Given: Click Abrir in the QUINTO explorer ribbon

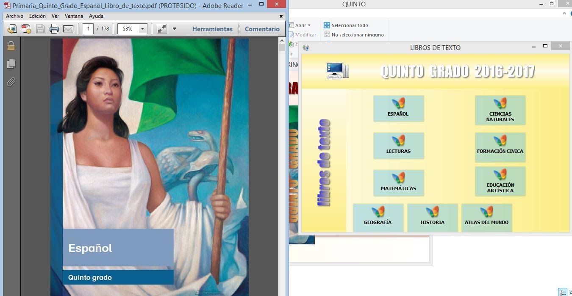Looking at the screenshot, I should click(x=300, y=25).
